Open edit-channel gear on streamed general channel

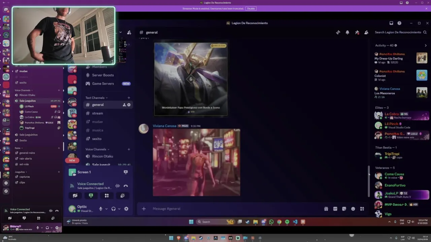click(x=129, y=105)
